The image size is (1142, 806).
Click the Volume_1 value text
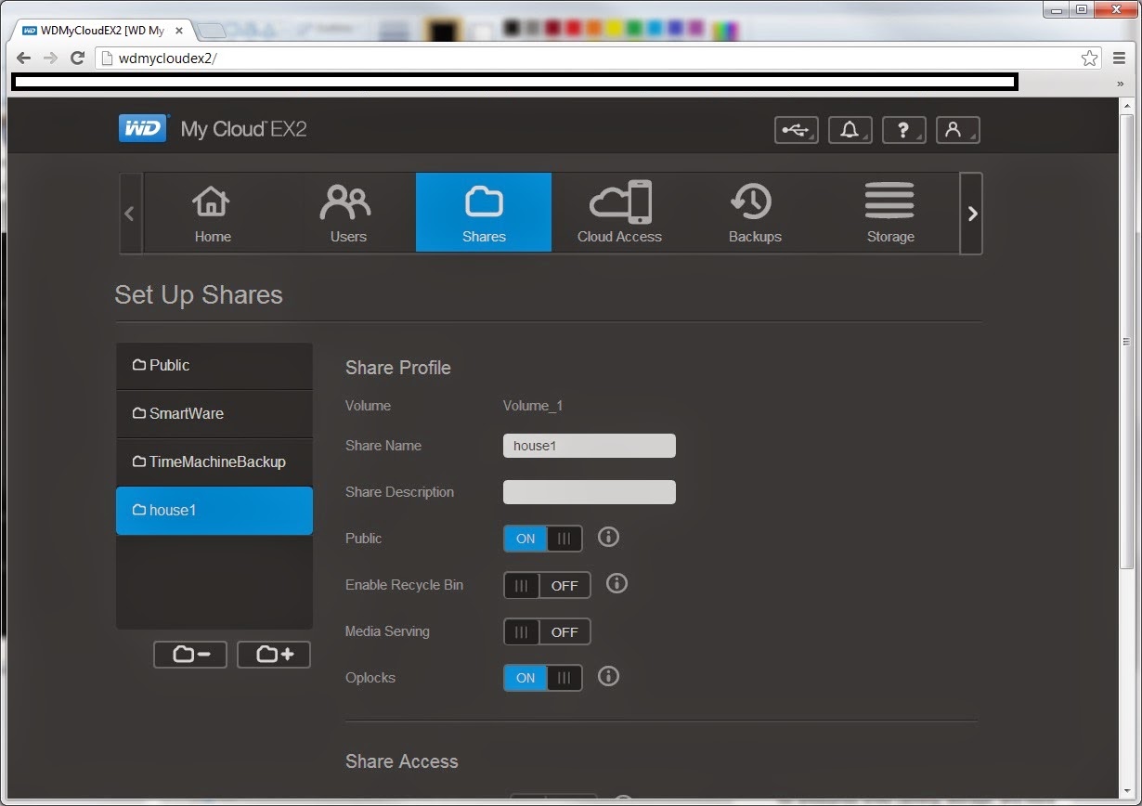pyautogui.click(x=533, y=406)
